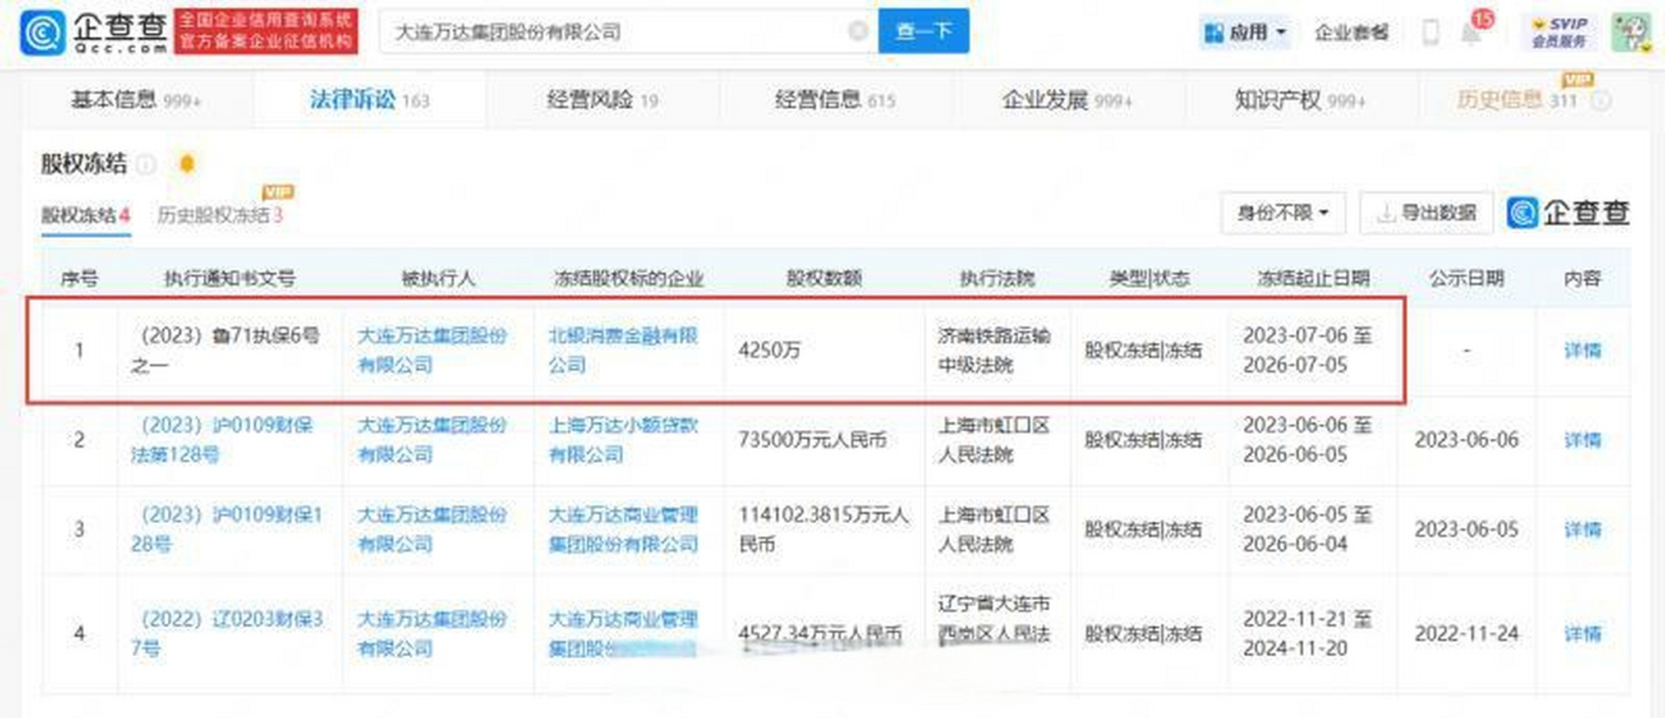The width and height of the screenshot is (1665, 718).
Task: Click the 被执行人 link in row 4
Action: 433,633
